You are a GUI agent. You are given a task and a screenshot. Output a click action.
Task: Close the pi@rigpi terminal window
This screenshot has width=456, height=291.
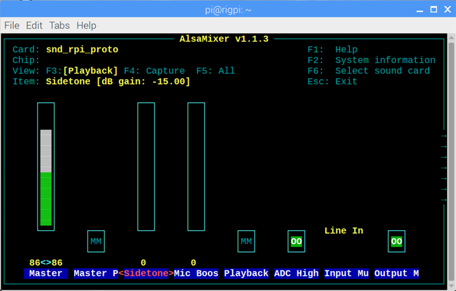point(447,10)
